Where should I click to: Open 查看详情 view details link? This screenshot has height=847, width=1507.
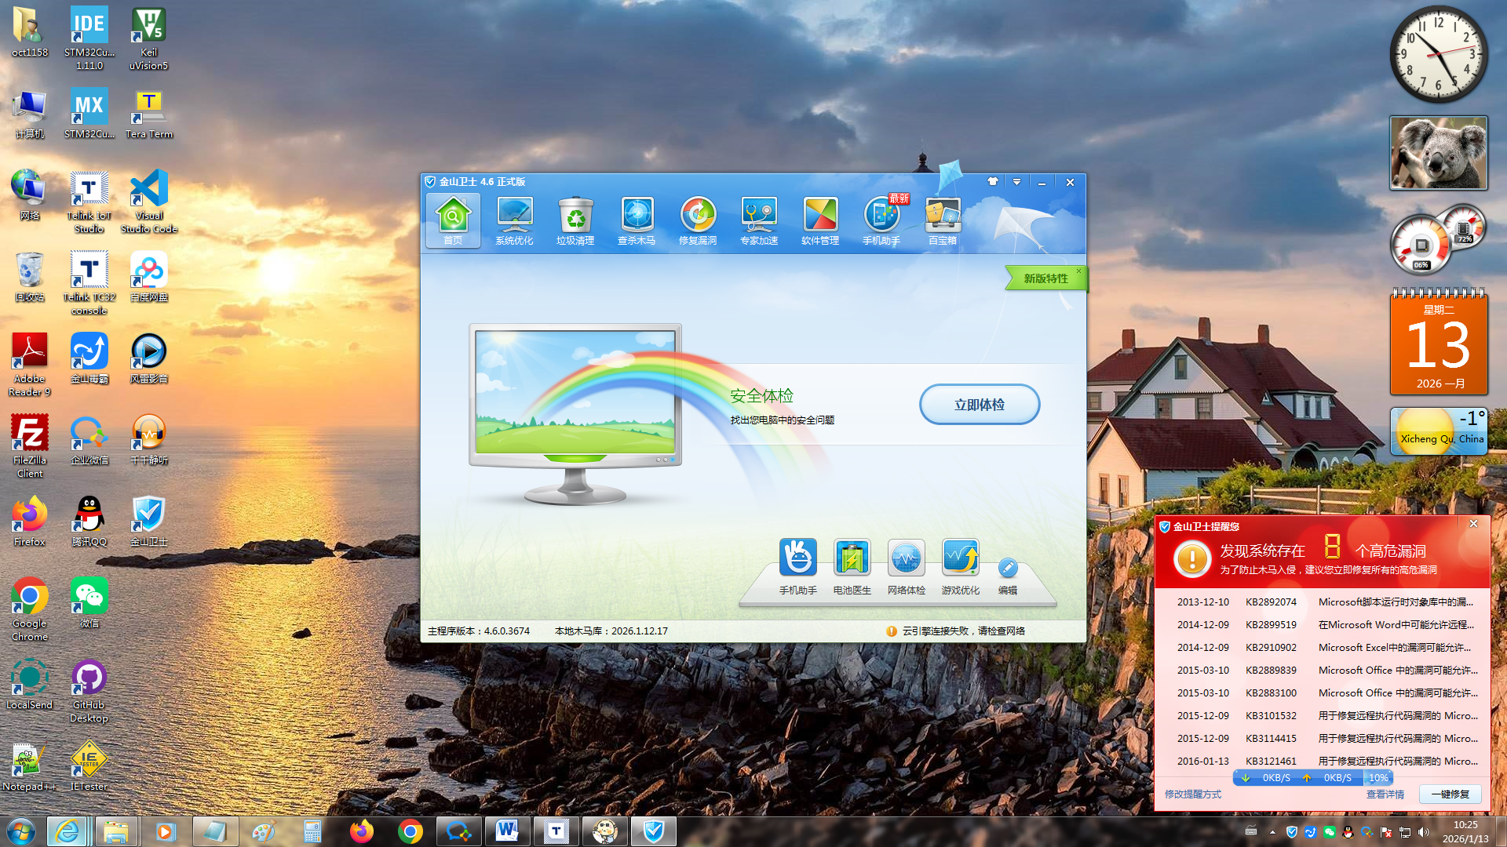1385,794
